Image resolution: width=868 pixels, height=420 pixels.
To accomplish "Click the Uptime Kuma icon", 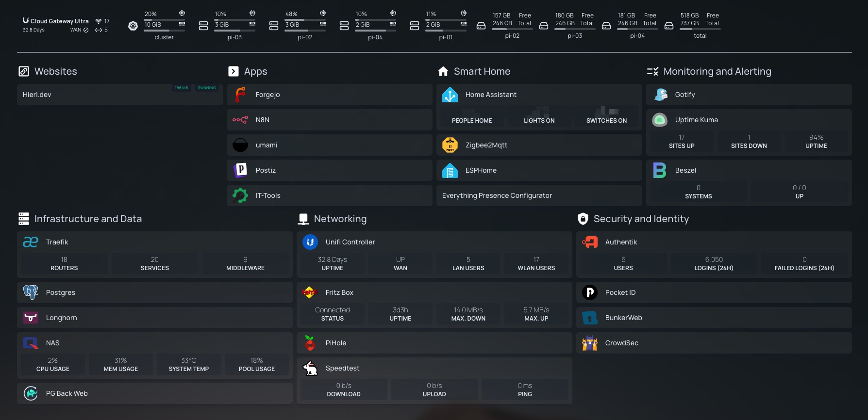I will [660, 120].
